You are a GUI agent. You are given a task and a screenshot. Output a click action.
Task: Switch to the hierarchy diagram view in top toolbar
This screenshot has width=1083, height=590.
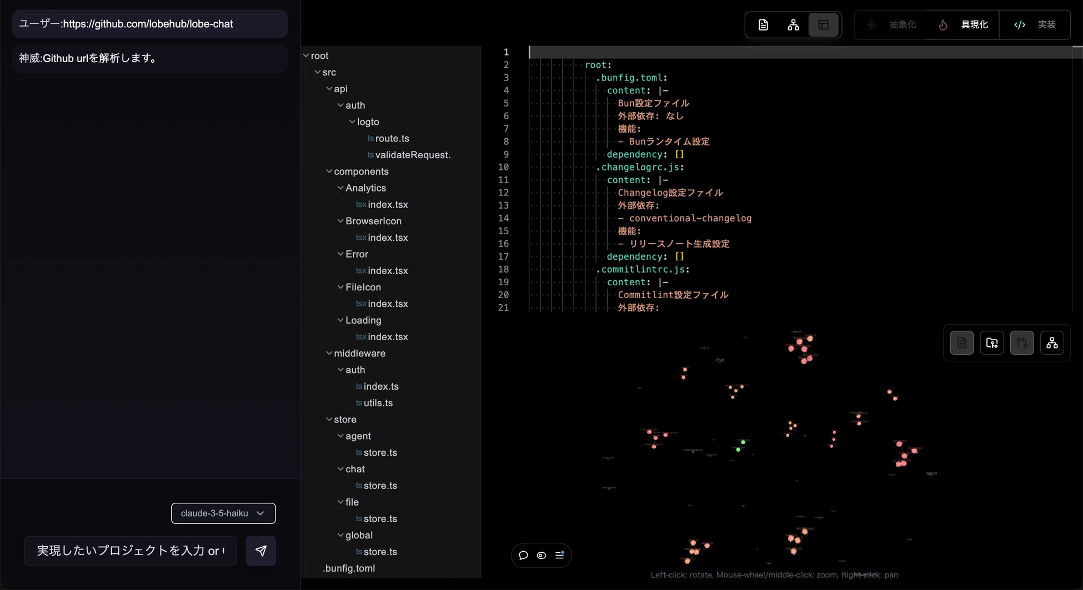(x=793, y=25)
